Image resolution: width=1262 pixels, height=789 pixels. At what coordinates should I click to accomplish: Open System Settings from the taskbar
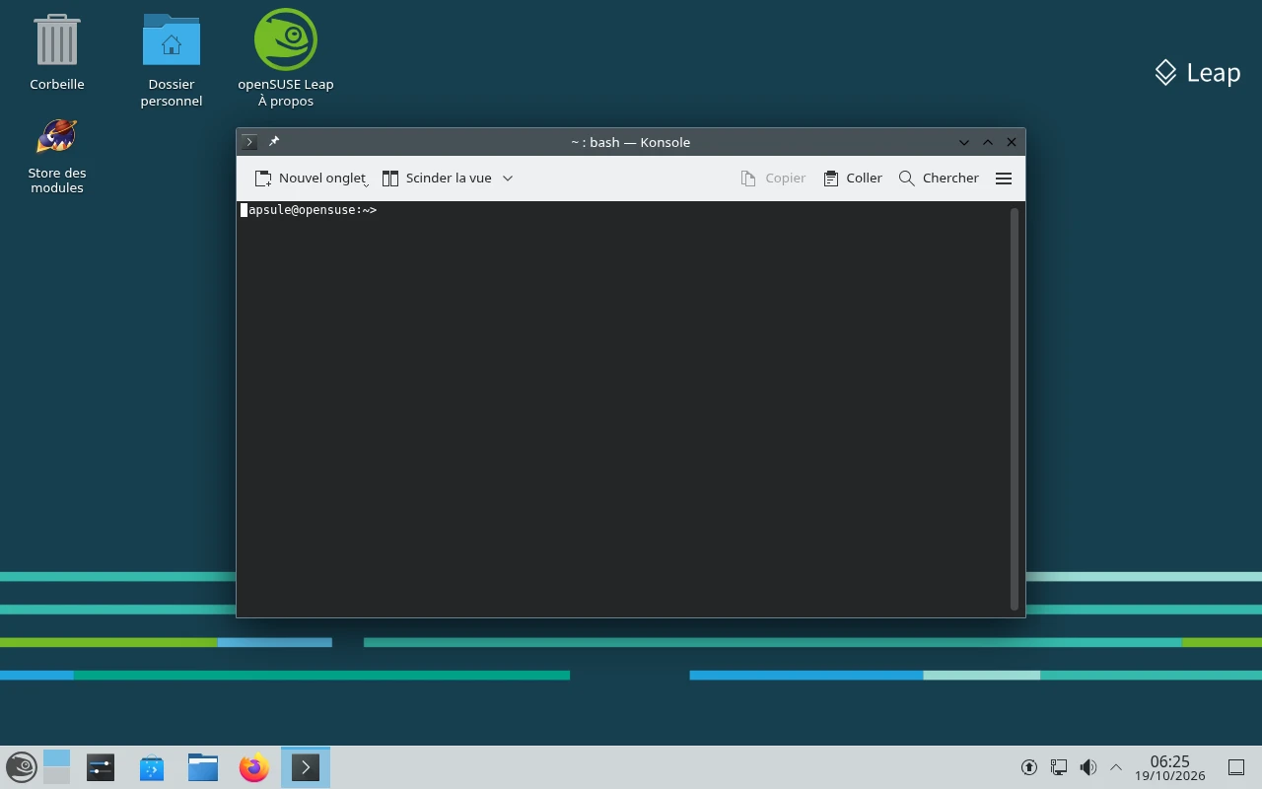[101, 767]
